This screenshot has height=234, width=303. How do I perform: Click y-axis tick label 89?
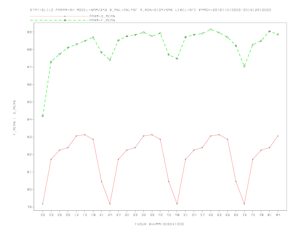29,32
